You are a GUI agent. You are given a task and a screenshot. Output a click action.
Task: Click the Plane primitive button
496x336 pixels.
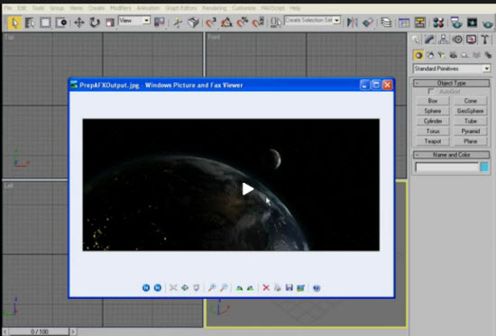click(471, 141)
